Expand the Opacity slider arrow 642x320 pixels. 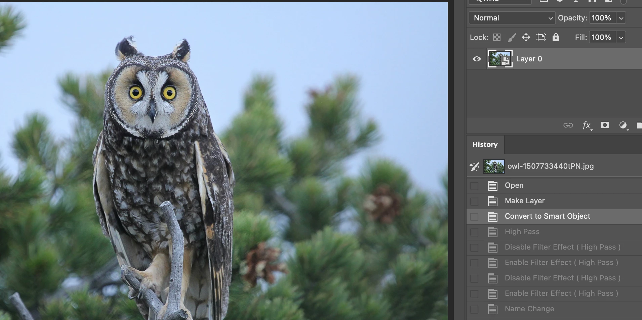(621, 18)
